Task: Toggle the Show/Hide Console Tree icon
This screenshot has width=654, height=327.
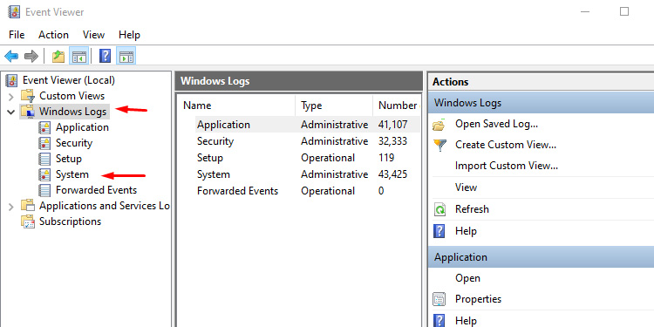Action: (78, 57)
